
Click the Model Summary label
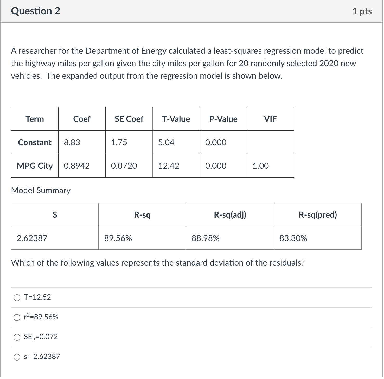41,191
